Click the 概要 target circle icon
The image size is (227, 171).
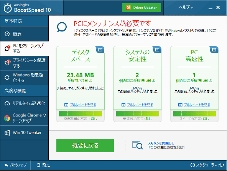coord(7,34)
